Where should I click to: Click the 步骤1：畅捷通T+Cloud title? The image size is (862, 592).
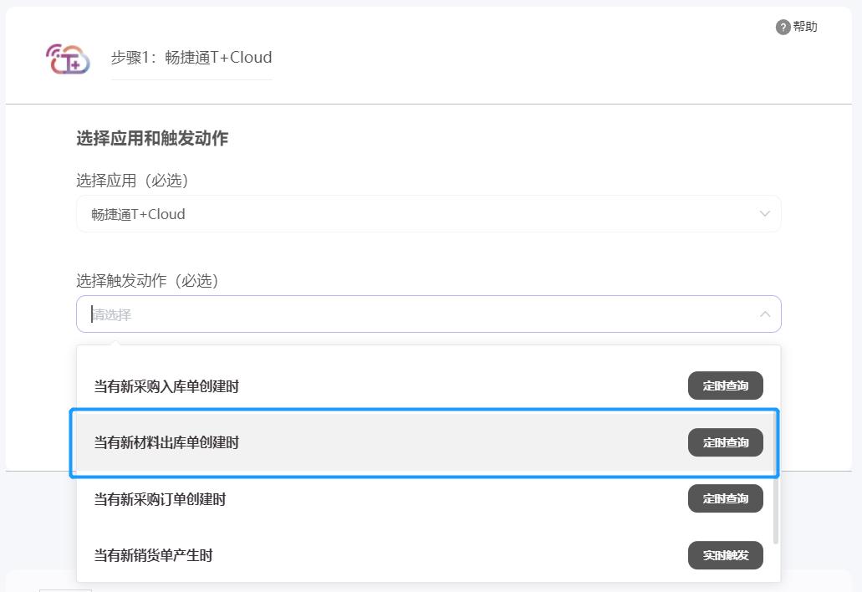tap(191, 57)
